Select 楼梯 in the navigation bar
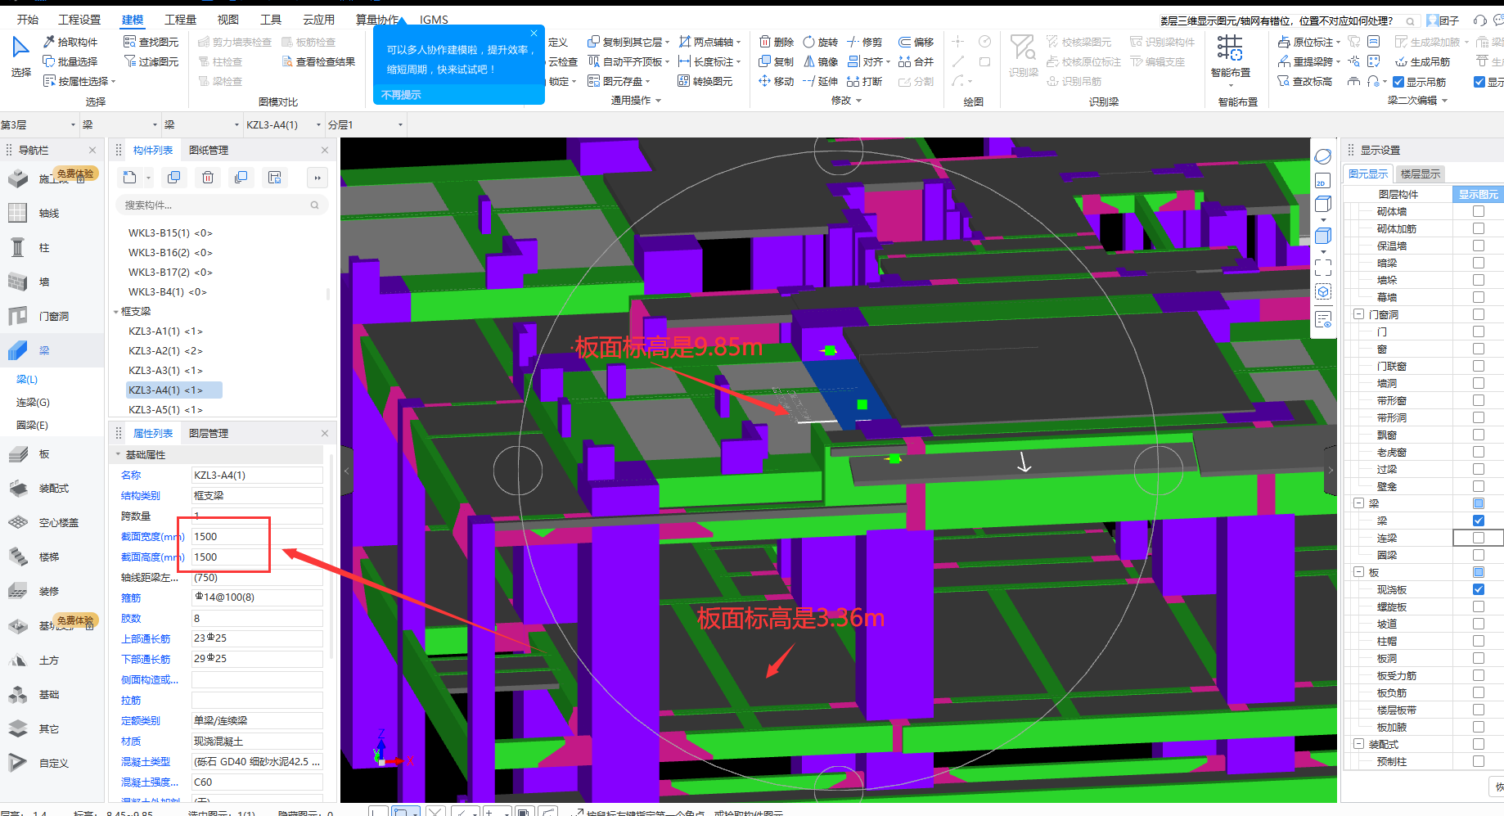 tap(49, 557)
